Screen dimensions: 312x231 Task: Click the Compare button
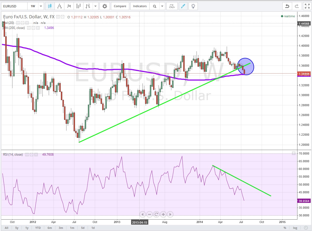coord(120,6)
